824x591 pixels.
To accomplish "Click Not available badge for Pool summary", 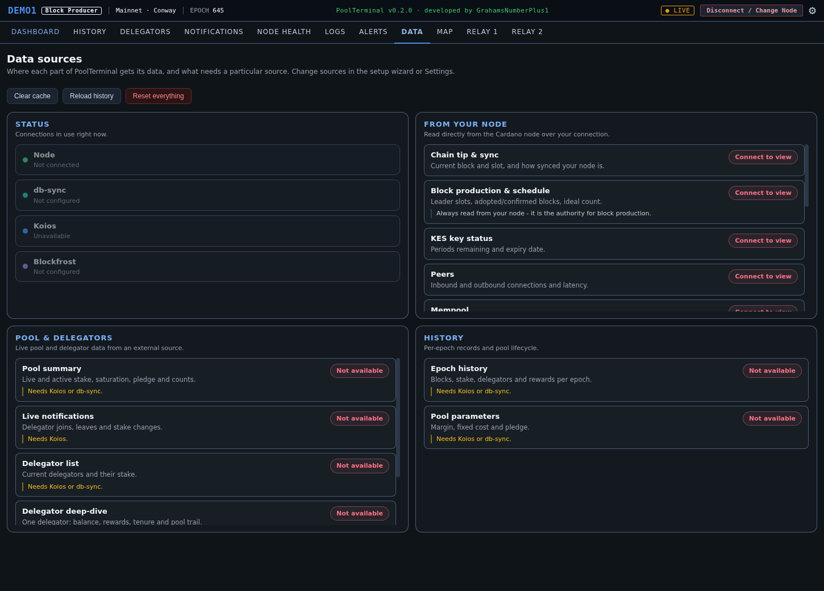I will [360, 371].
